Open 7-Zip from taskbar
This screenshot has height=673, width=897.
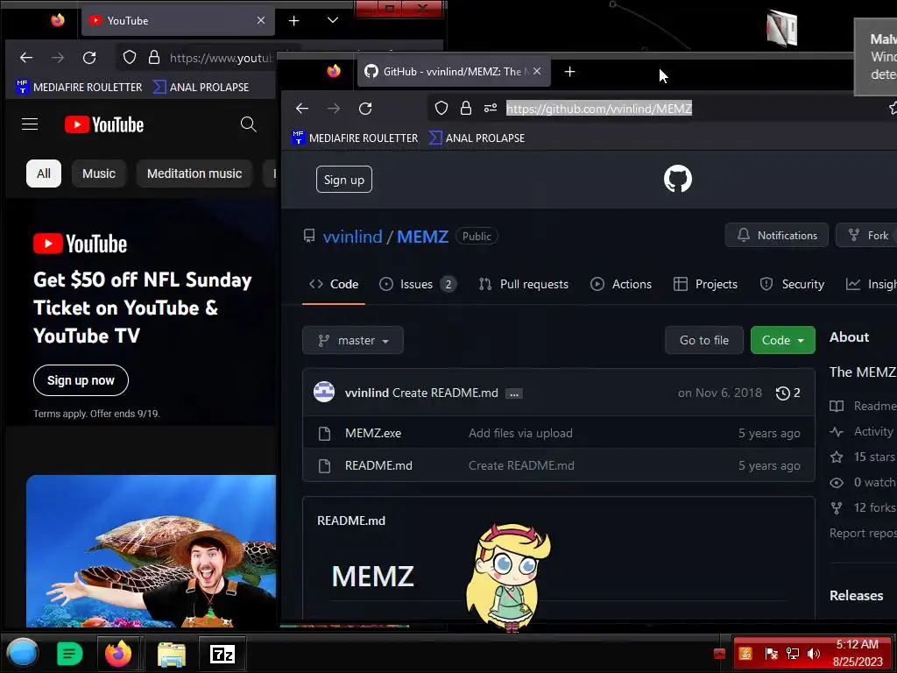click(222, 654)
